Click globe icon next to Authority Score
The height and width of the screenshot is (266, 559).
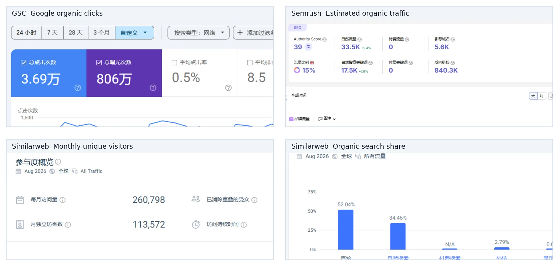tap(325, 39)
